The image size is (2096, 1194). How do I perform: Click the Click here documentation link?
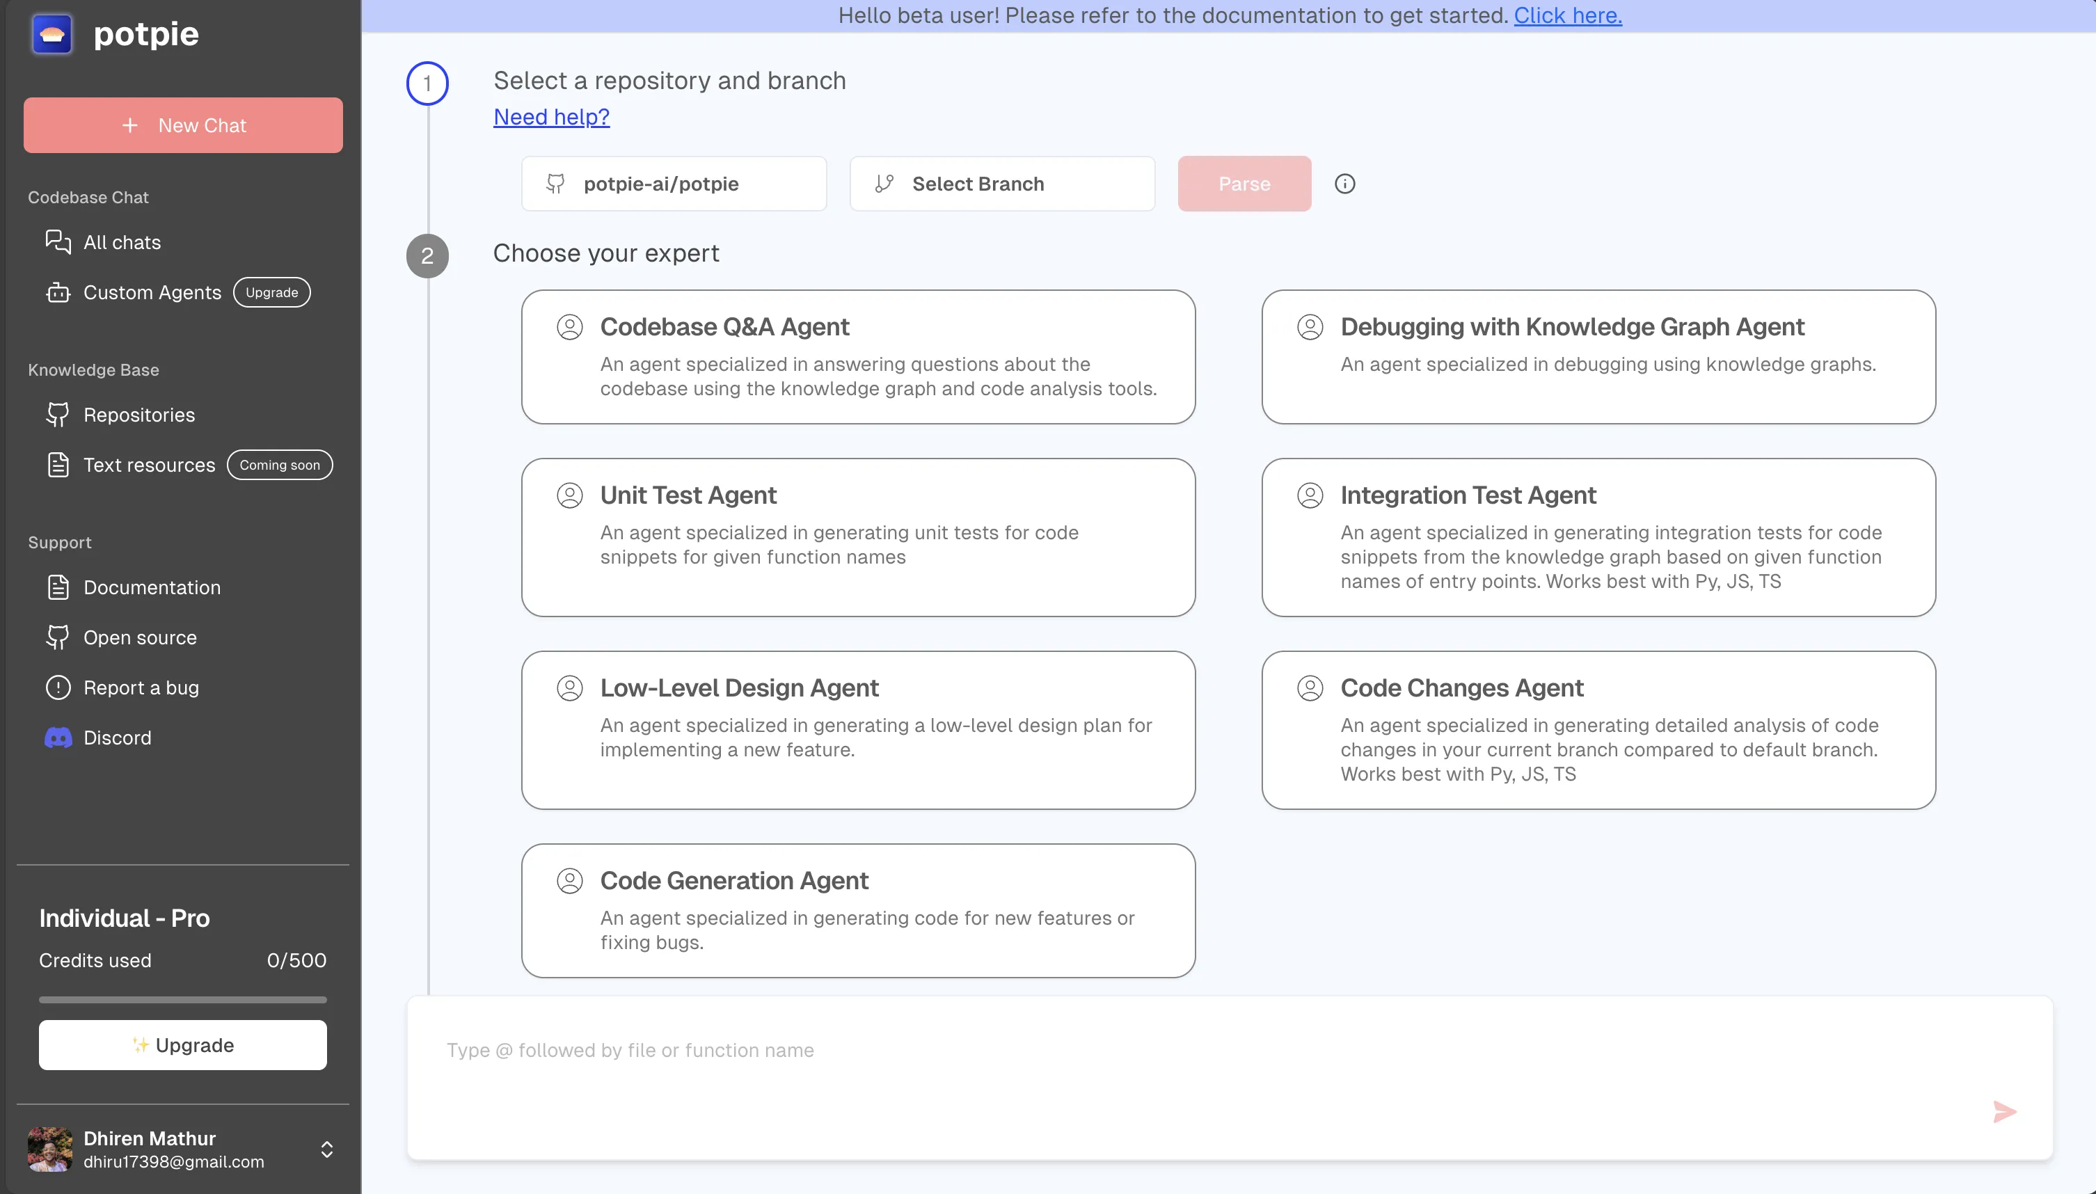(1568, 15)
